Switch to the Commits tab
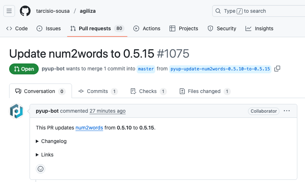The image size is (305, 182). pos(98,91)
